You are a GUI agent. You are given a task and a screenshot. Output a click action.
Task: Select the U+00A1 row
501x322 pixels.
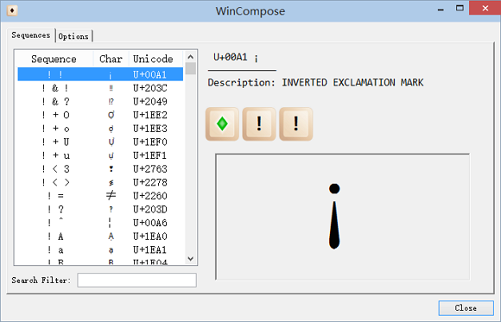(100, 74)
